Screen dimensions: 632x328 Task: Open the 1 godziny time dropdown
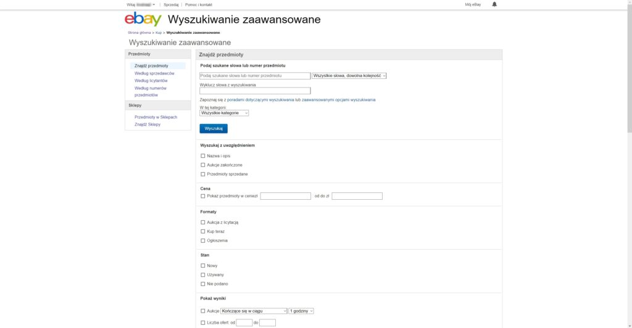[301, 311]
